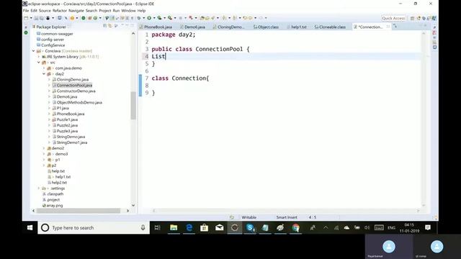Open Google Chrome from taskbar
This screenshot has height=259, width=461.
296,227
